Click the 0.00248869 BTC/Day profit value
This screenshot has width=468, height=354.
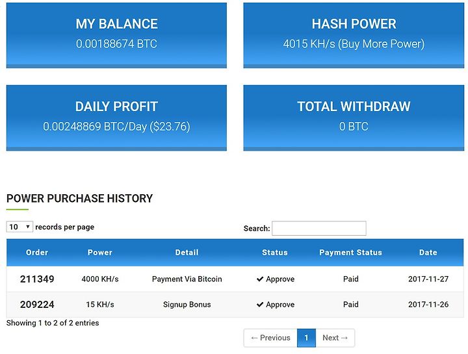116,127
